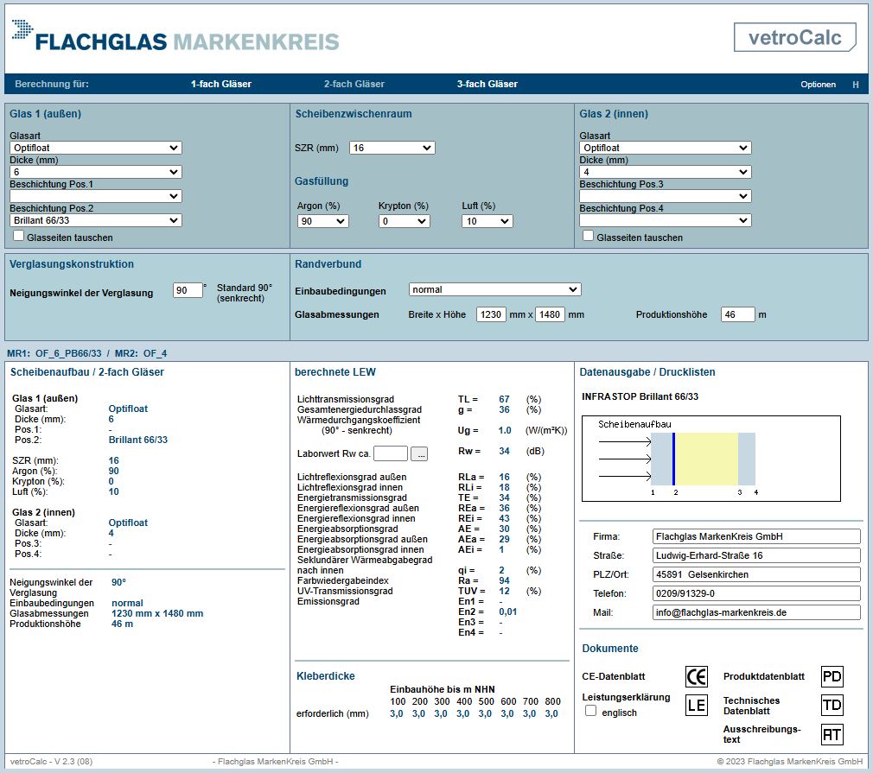Open Beschichtung Pos.4 dropdown
Viewport: 873px width, 773px height.
point(666,220)
